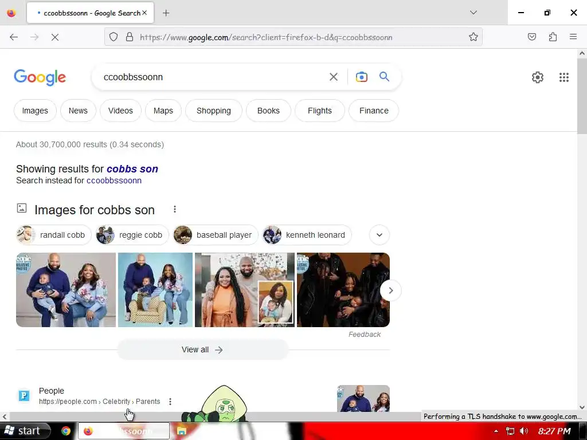Open the Windows start menu
This screenshot has width=587, height=440.
[x=25, y=431]
